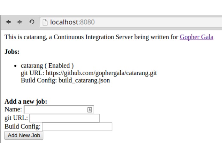Focus the localhost:8080 address bar

131,22
